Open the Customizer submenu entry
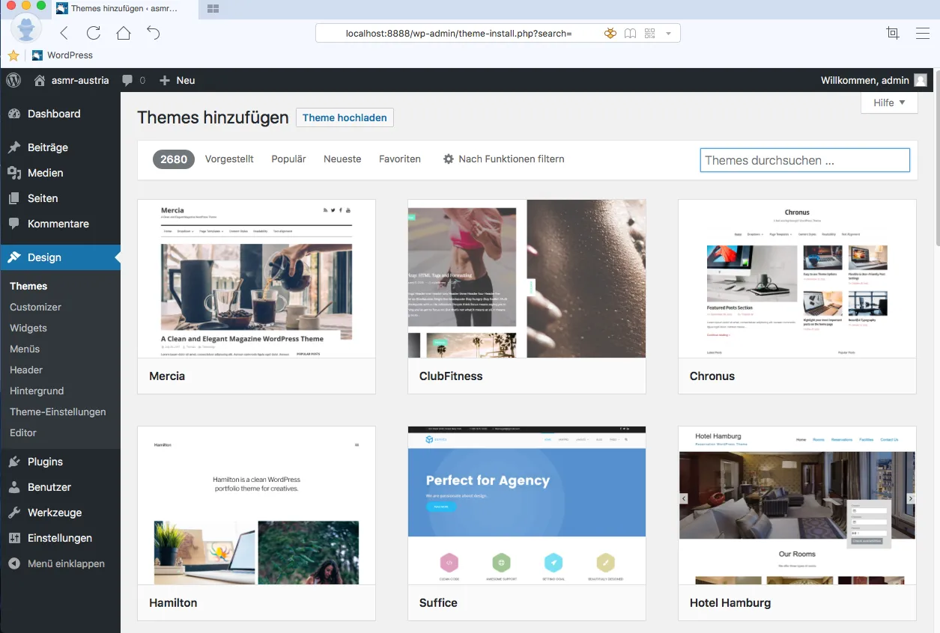The height and width of the screenshot is (633, 940). (35, 307)
